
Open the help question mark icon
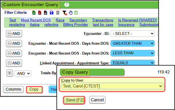pos(67,5)
